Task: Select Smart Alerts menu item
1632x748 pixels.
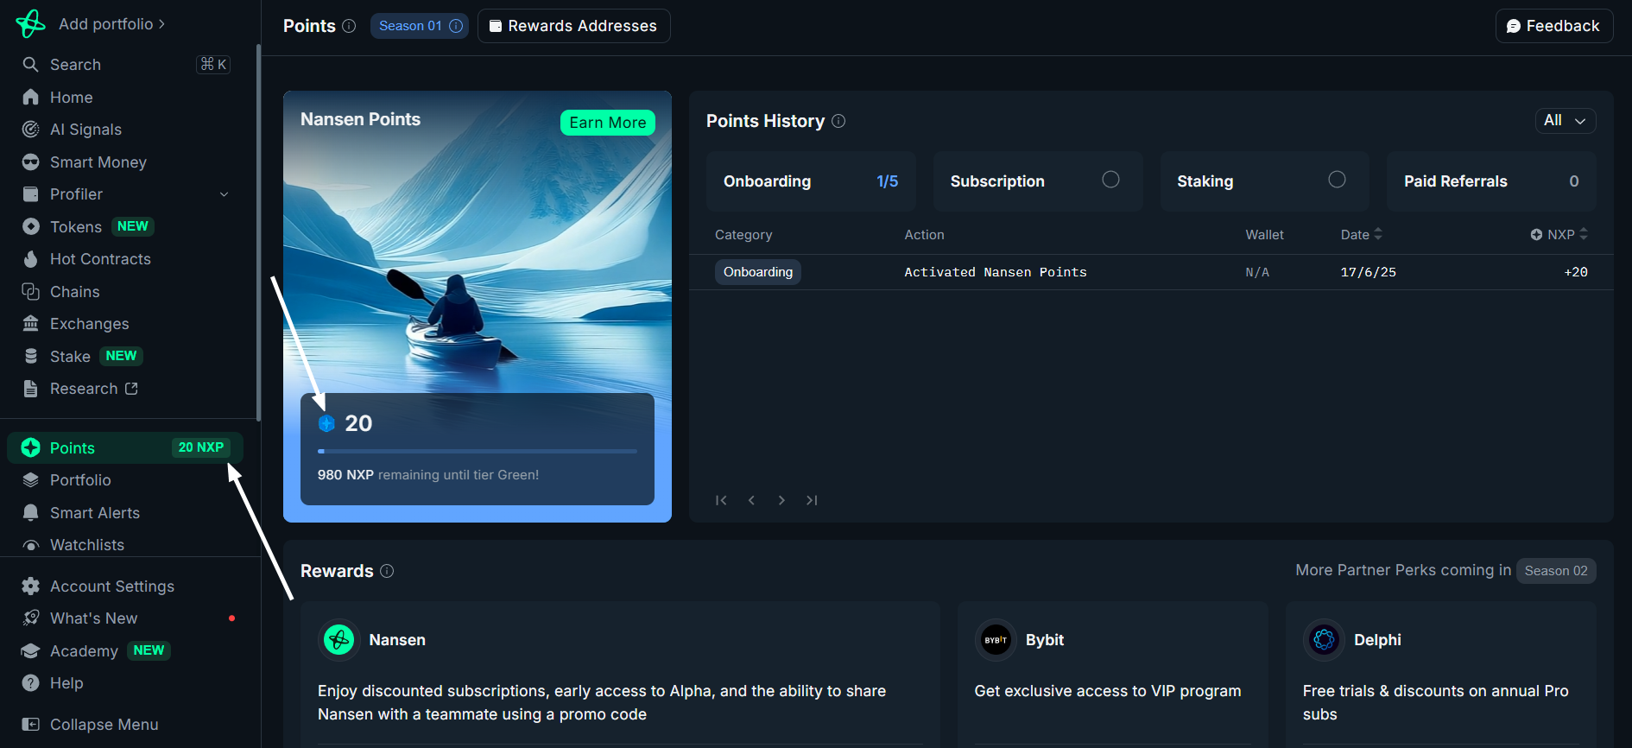Action: (94, 513)
